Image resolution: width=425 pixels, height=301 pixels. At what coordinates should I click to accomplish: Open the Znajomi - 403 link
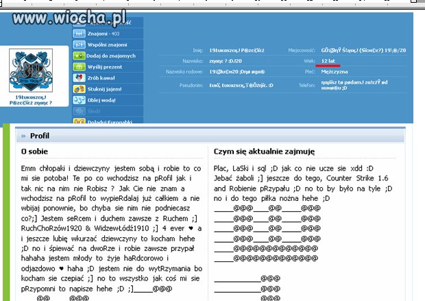click(104, 34)
